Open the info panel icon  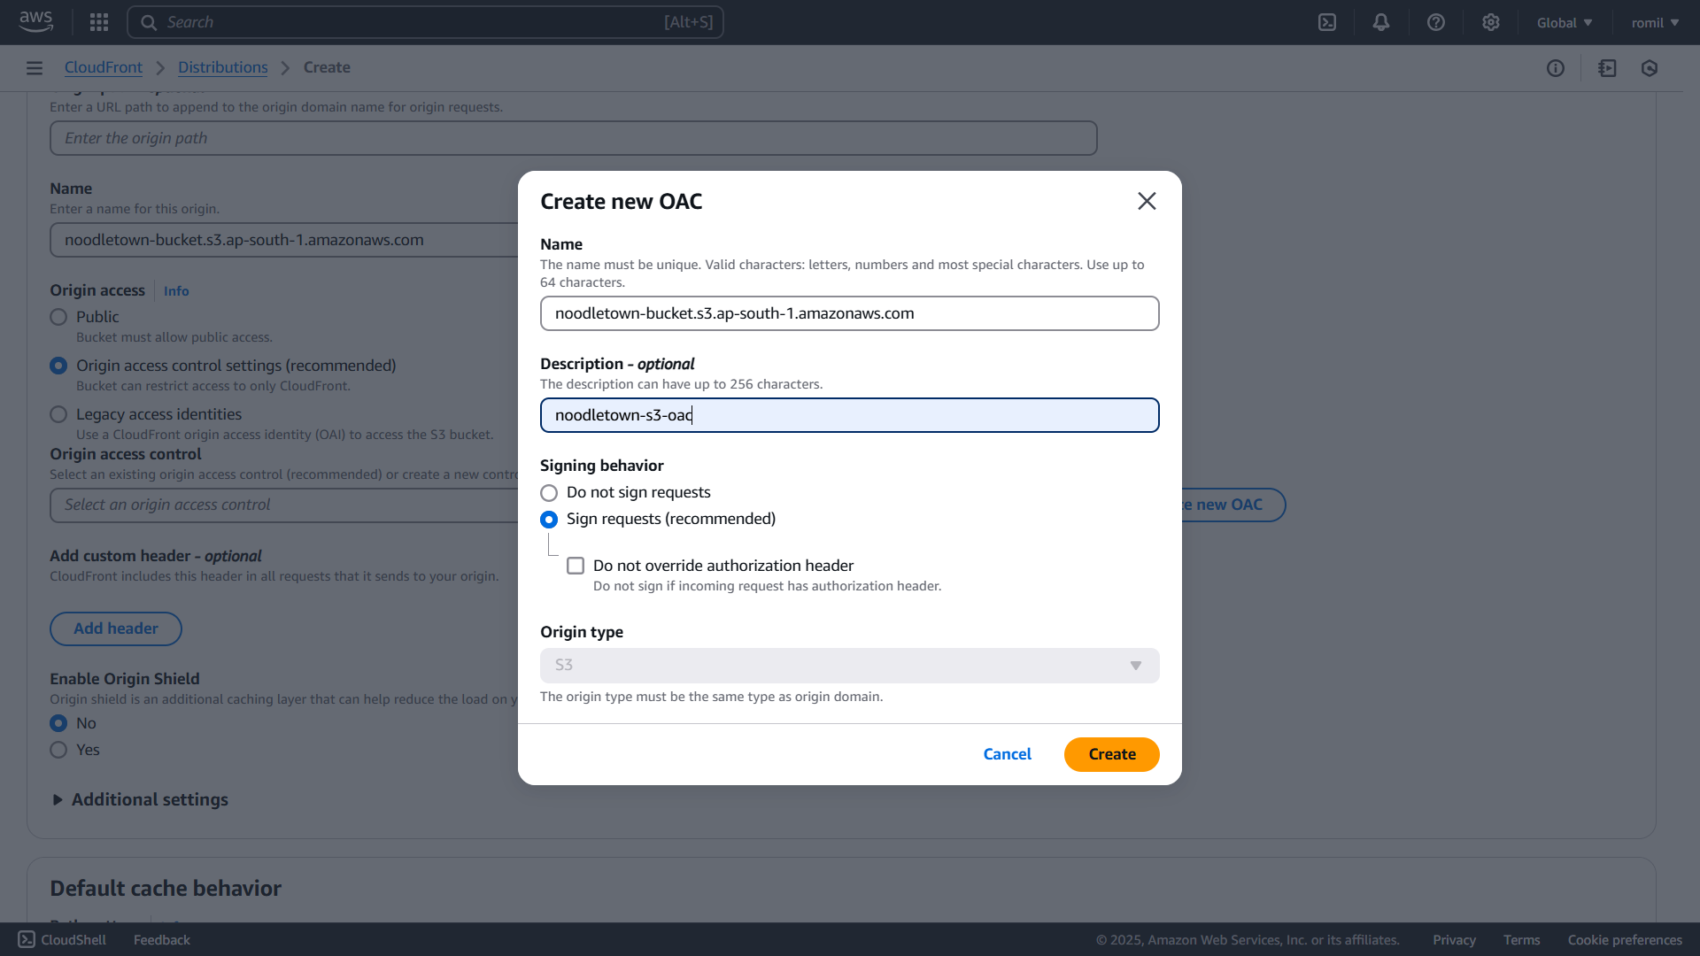pyautogui.click(x=1556, y=68)
